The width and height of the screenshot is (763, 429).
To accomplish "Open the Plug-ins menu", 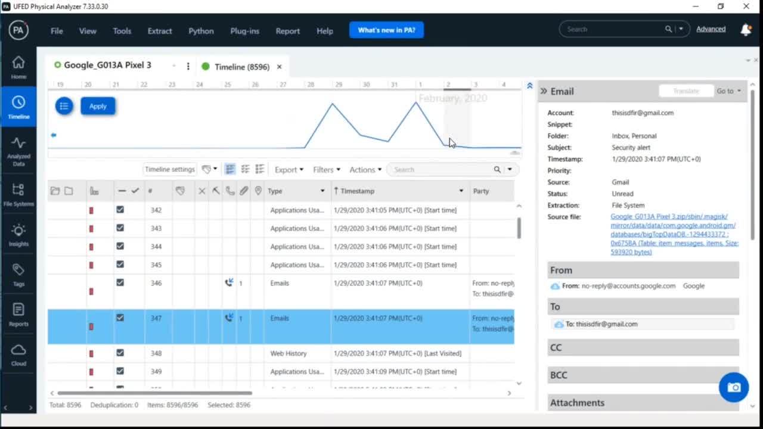I will coord(244,31).
